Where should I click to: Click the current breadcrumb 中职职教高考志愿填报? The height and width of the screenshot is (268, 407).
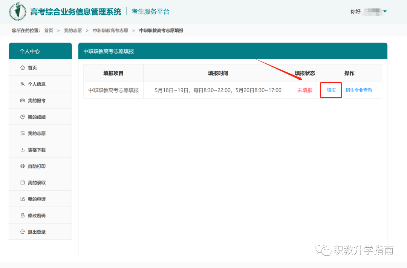tap(161, 31)
